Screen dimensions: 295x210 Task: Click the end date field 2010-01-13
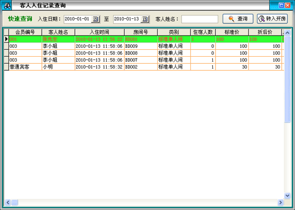pyautogui.click(x=127, y=19)
